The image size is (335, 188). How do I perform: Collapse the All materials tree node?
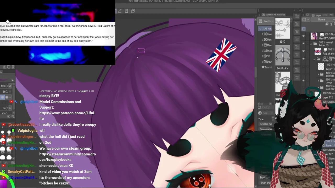tap(260, 29)
